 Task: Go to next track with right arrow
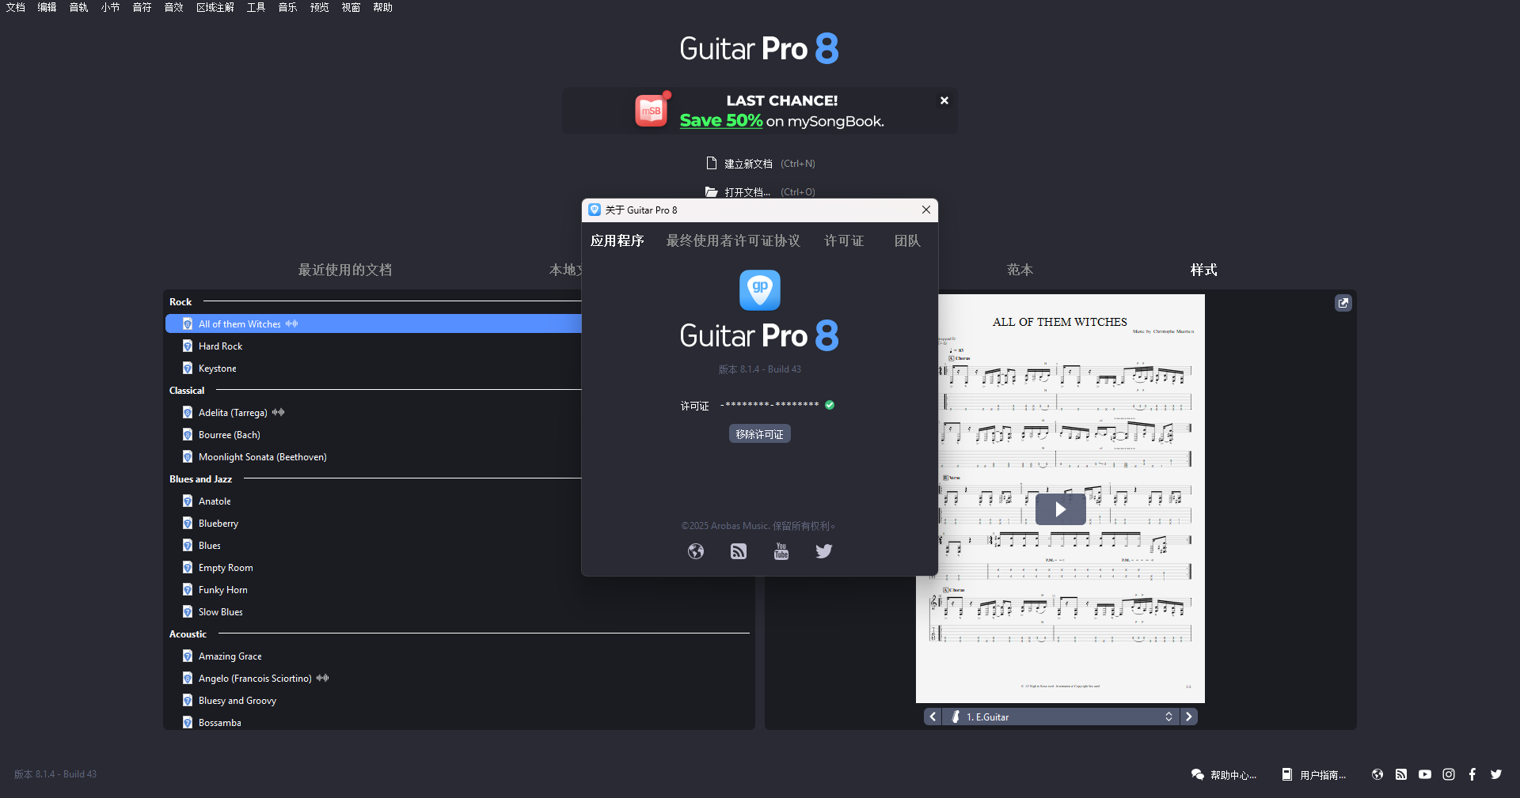1188,717
